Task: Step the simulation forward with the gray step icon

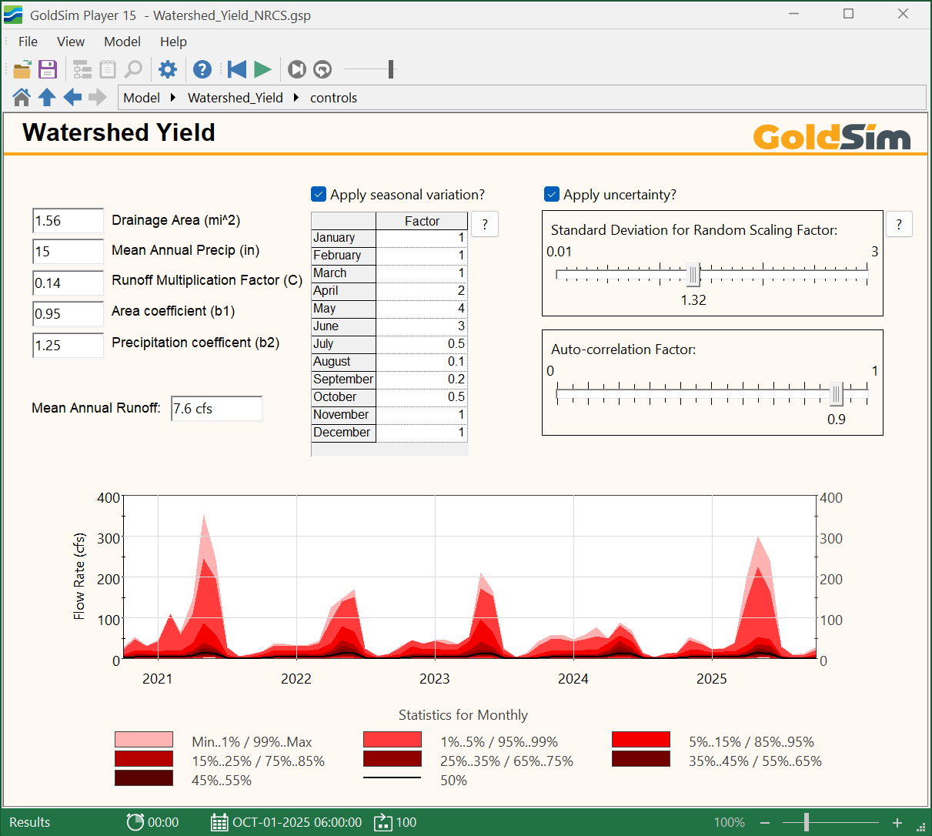Action: [297, 69]
